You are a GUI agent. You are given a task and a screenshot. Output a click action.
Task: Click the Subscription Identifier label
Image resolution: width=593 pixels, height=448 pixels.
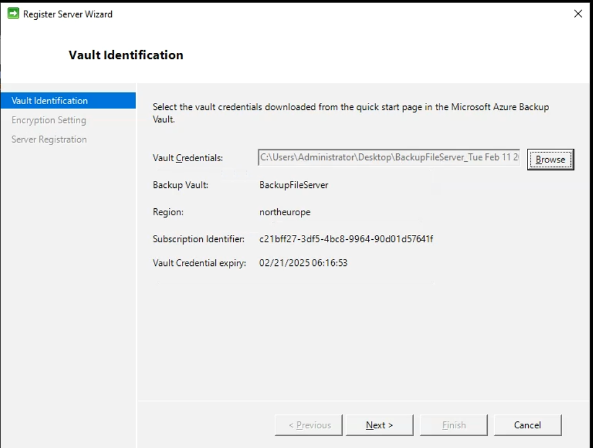pyautogui.click(x=199, y=239)
